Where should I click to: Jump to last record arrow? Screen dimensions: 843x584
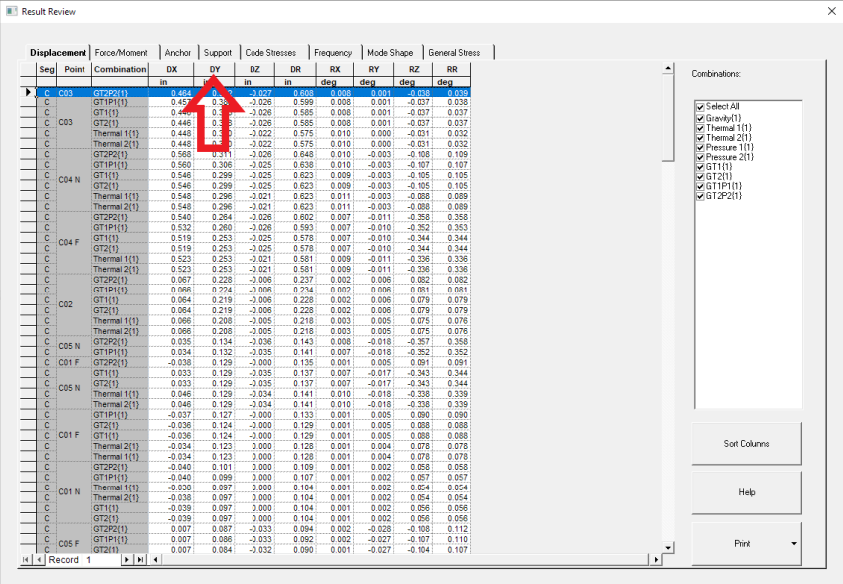[140, 560]
